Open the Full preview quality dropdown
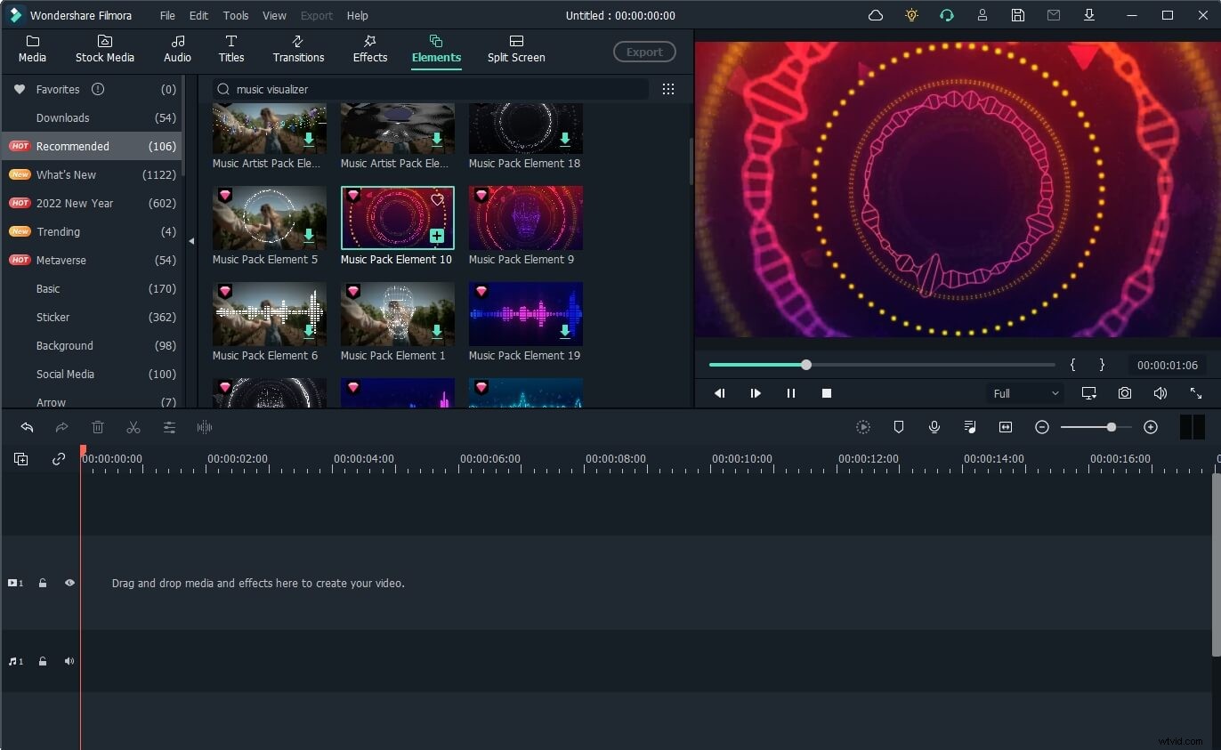This screenshot has height=750, width=1221. tap(1025, 392)
